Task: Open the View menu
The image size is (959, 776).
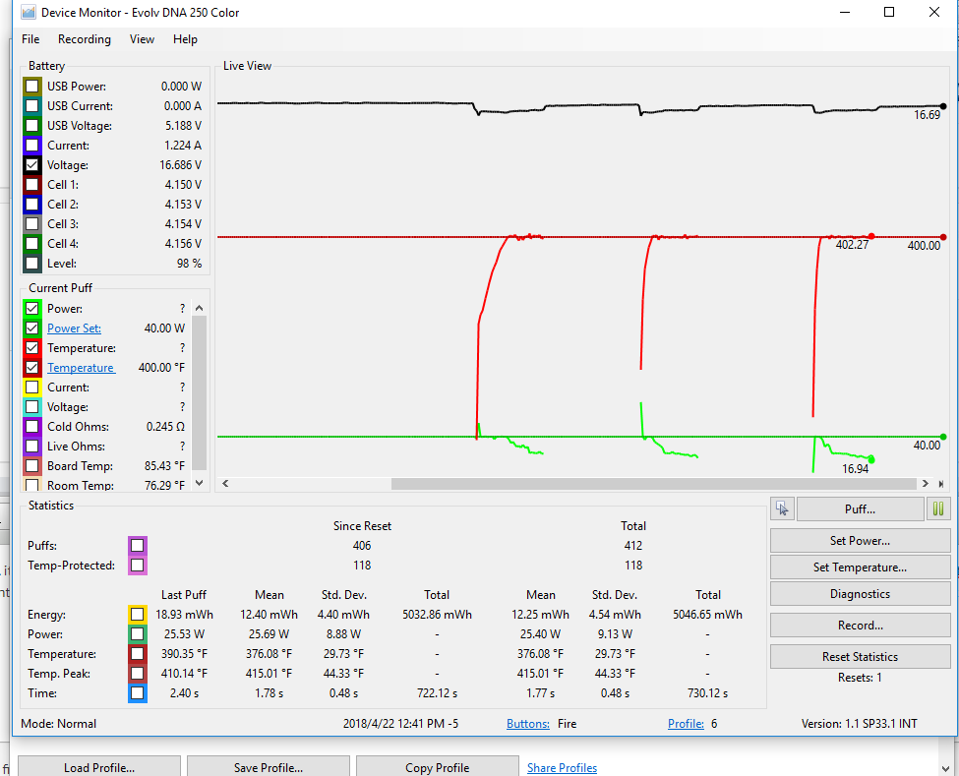Action: tap(142, 39)
